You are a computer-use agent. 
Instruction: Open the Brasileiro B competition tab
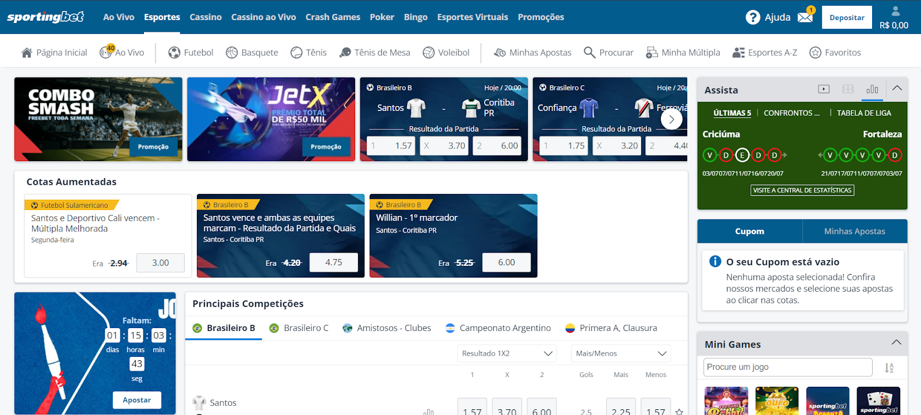coord(224,328)
